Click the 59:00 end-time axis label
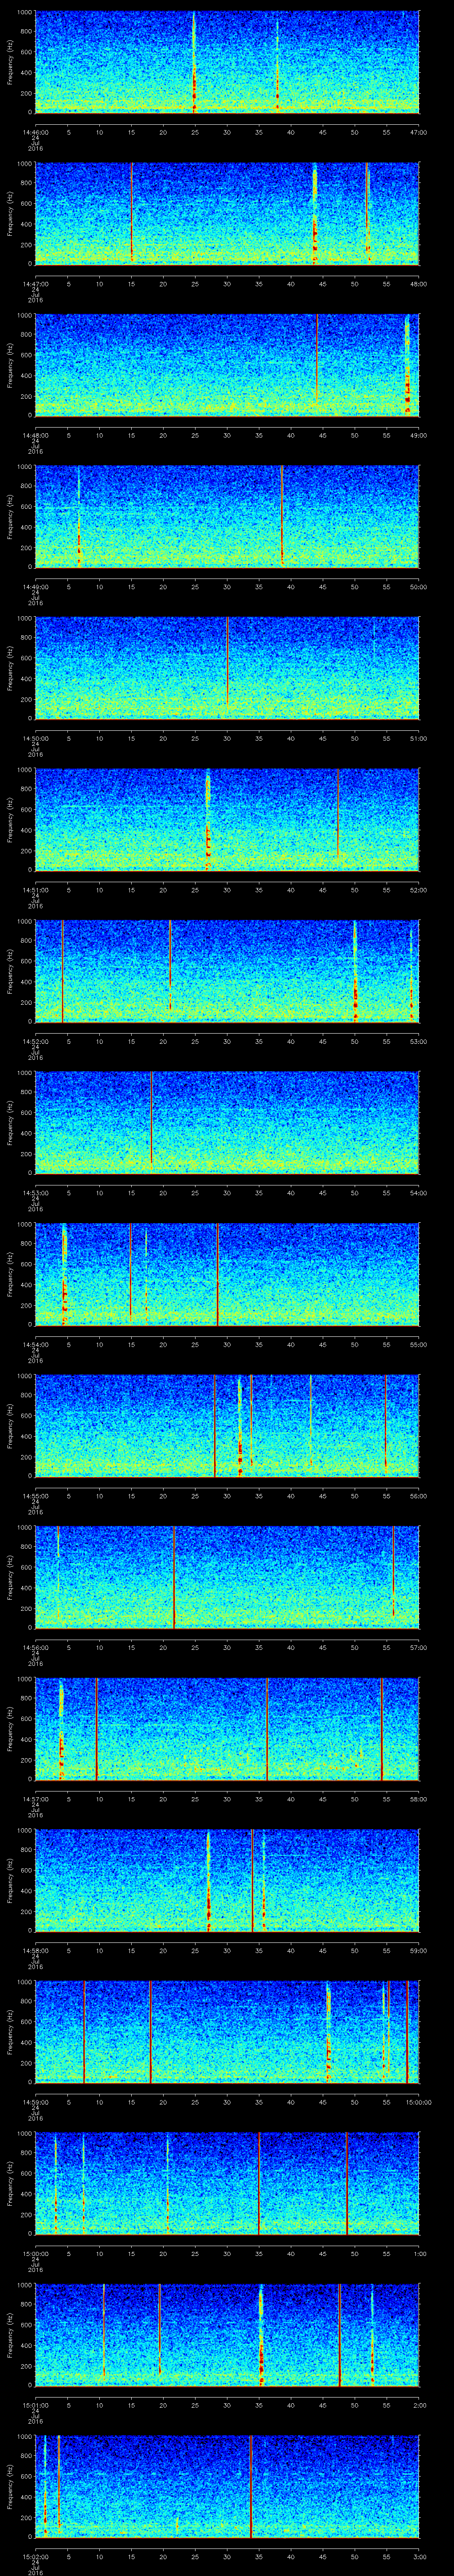 coord(418,1951)
